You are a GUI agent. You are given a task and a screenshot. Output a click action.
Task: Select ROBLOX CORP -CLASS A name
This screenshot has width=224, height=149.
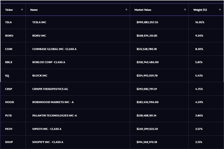(49, 62)
